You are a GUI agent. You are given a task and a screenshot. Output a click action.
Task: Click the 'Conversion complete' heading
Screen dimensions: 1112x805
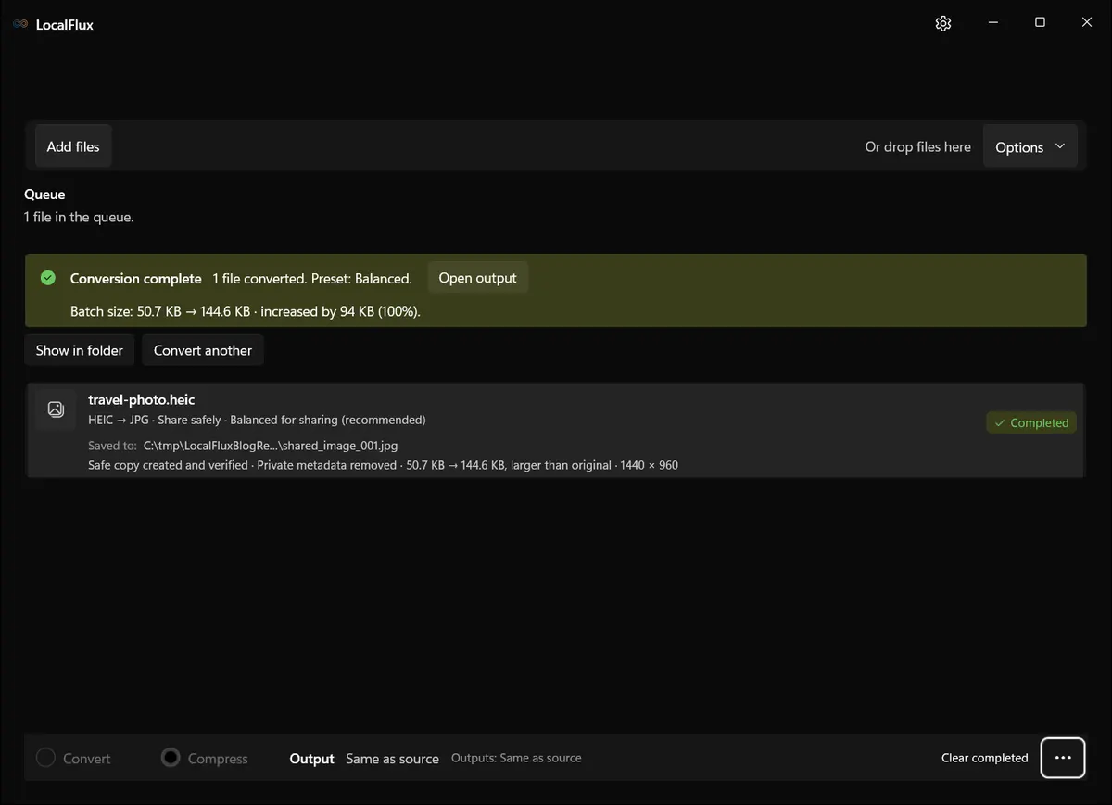coord(136,279)
